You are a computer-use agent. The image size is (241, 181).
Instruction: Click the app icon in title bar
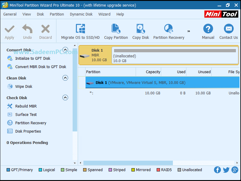[5, 5]
